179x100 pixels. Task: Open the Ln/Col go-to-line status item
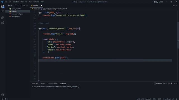pos(140,99)
